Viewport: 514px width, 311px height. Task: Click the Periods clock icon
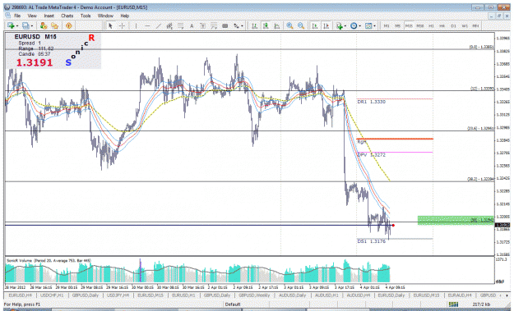[354, 25]
